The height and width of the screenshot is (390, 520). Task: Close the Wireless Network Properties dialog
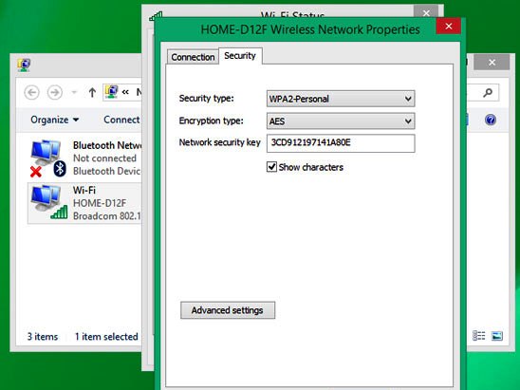pos(449,26)
